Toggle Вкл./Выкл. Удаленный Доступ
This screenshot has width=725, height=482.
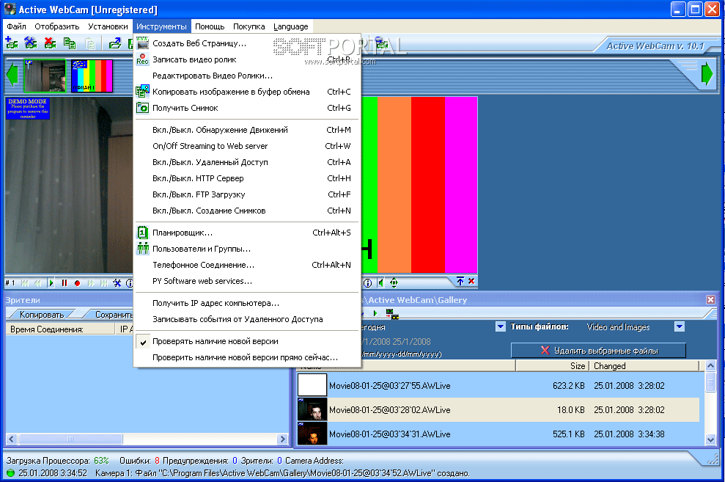pos(247,162)
